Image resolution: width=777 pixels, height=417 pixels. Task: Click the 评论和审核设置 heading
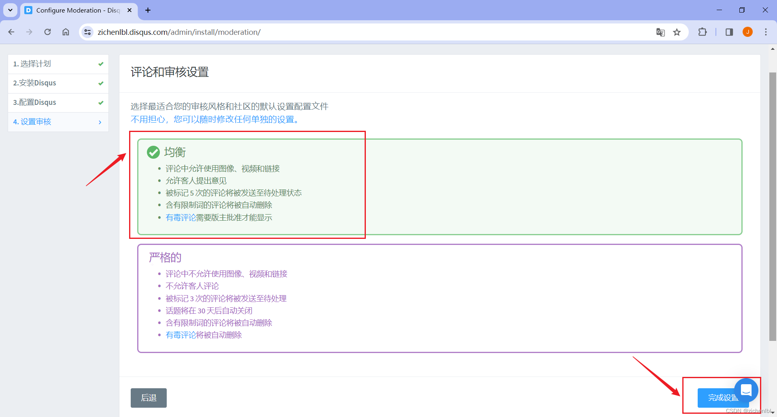click(170, 72)
